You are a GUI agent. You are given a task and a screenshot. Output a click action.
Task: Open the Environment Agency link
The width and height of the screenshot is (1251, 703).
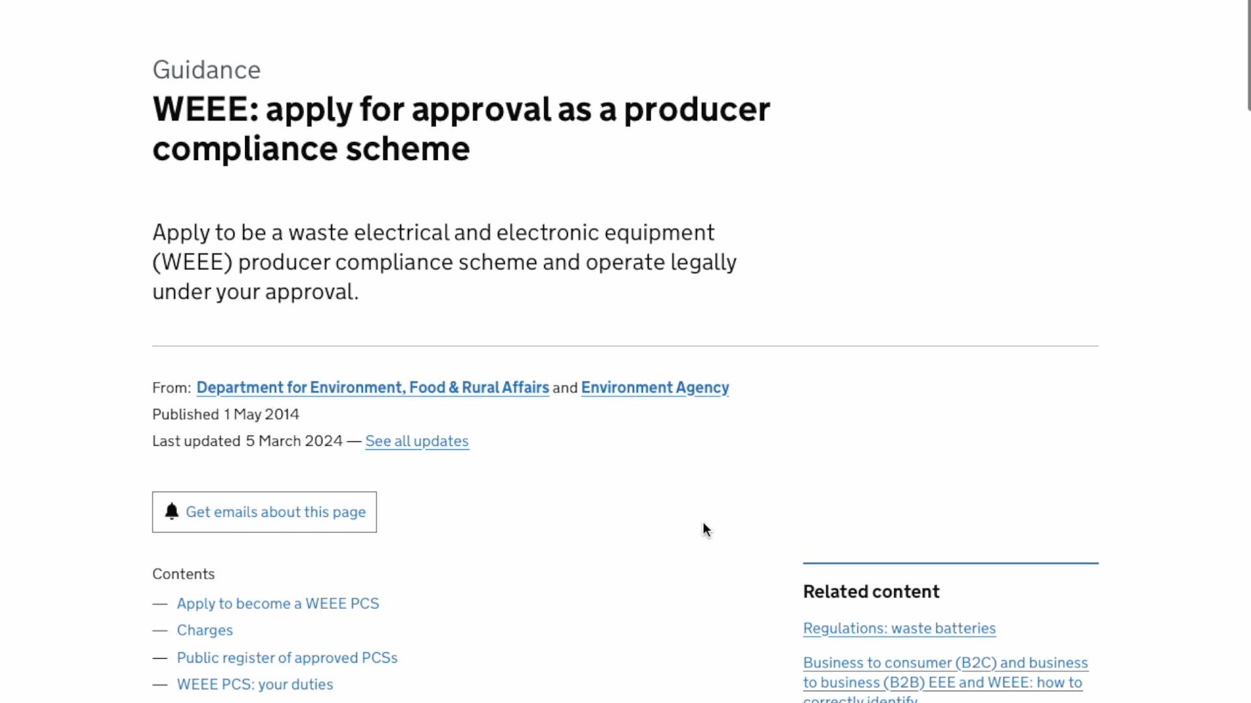[x=655, y=387]
